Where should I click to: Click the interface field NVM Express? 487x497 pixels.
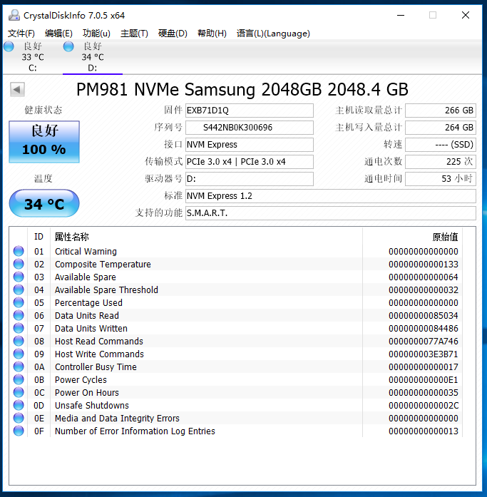[250, 145]
